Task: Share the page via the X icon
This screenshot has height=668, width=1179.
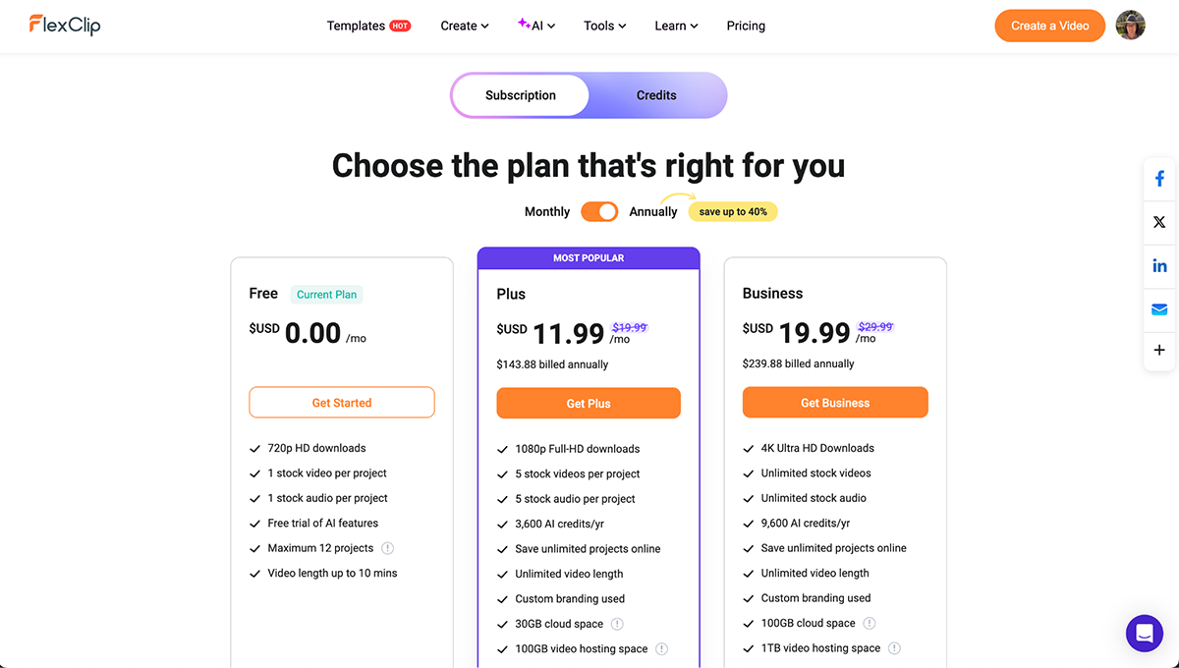Action: (1159, 222)
